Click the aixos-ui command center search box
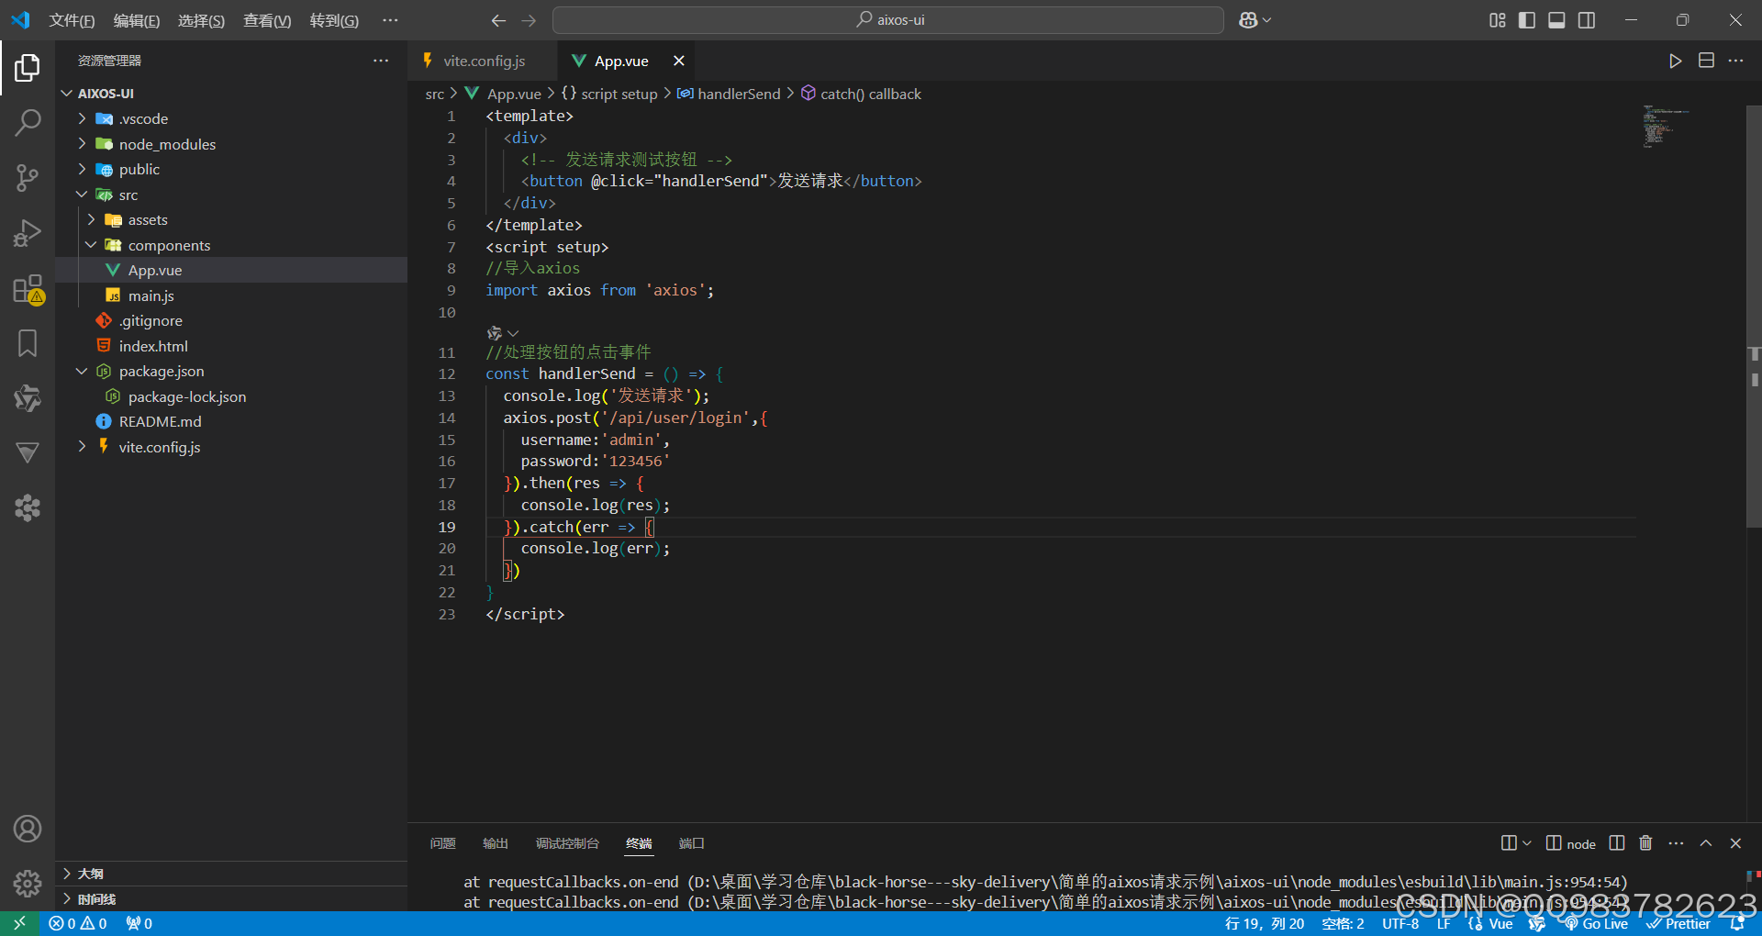The image size is (1762, 936). pyautogui.click(x=887, y=20)
